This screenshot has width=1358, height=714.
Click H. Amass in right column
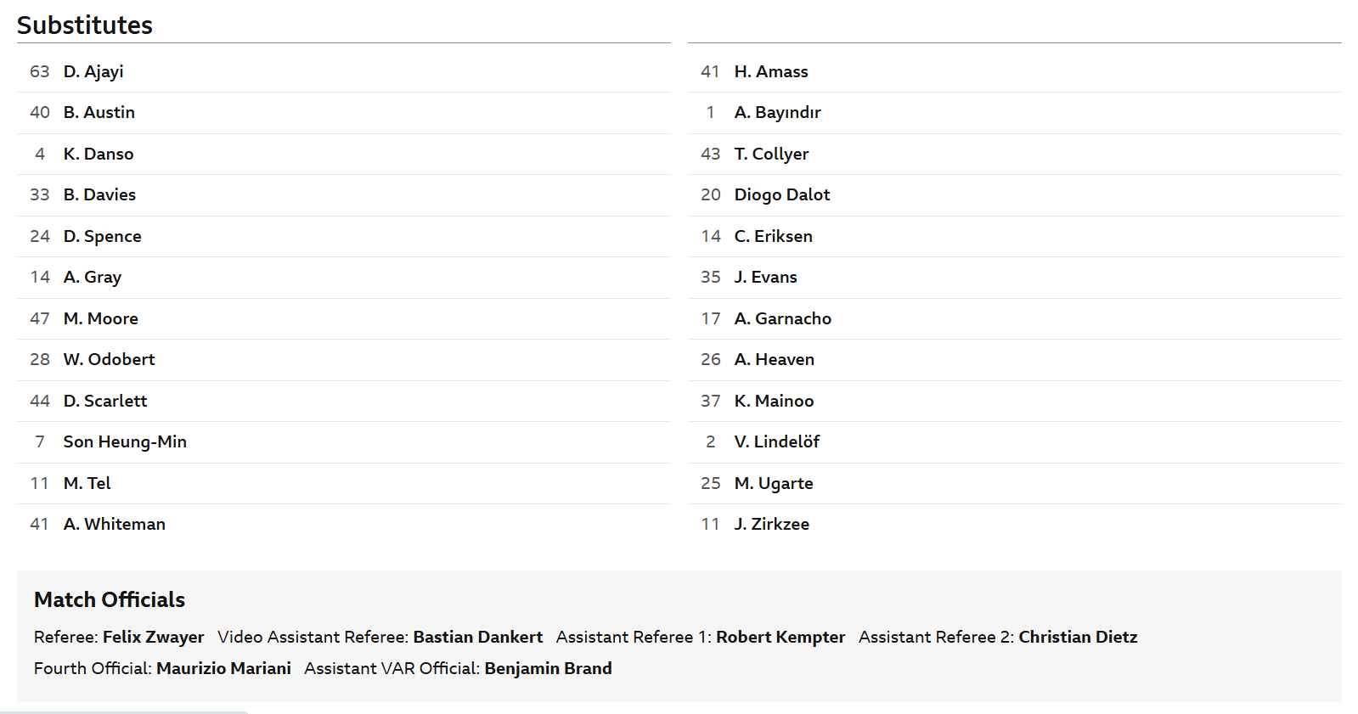[770, 71]
